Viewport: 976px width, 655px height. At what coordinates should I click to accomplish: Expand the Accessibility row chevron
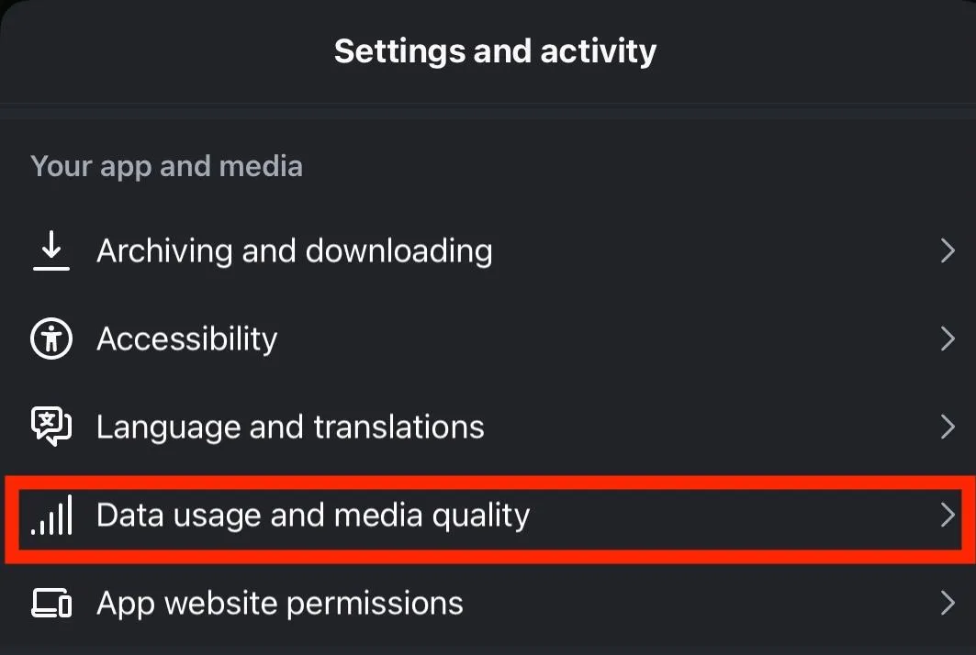click(x=948, y=339)
